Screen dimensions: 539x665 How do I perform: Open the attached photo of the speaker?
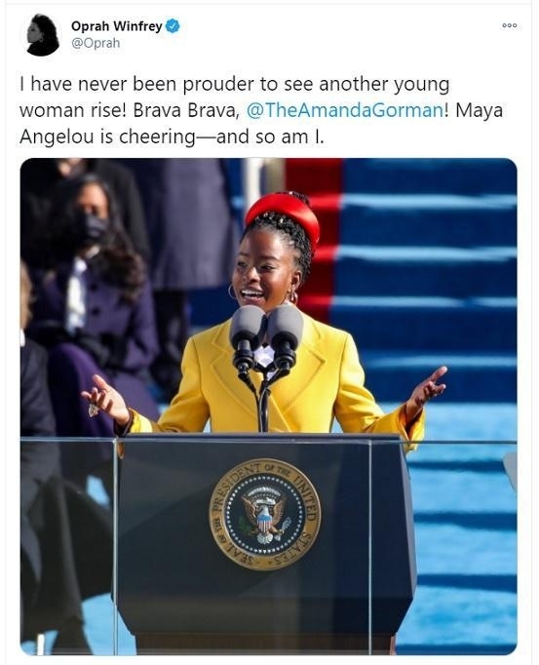click(x=268, y=407)
